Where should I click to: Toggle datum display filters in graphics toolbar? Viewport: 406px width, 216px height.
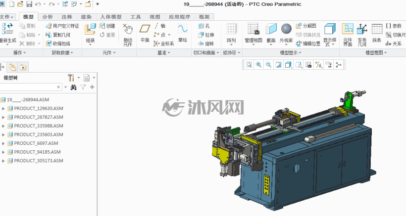pos(318,65)
